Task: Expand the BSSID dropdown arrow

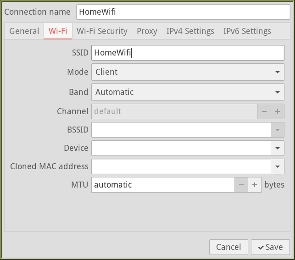Action: click(277, 130)
